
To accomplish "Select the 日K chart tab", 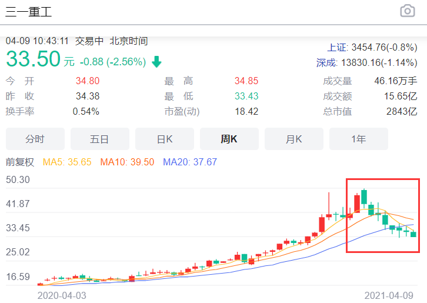I will (x=165, y=139).
